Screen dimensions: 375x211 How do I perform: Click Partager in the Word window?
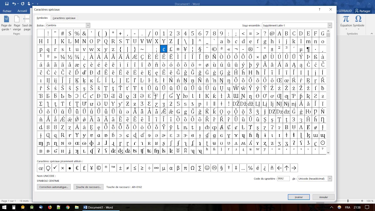click(x=363, y=11)
